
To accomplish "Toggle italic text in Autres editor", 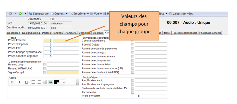I will click(19, 82).
